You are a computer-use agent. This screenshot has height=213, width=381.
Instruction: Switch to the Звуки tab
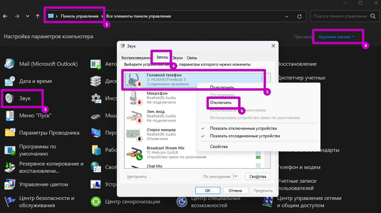(177, 58)
